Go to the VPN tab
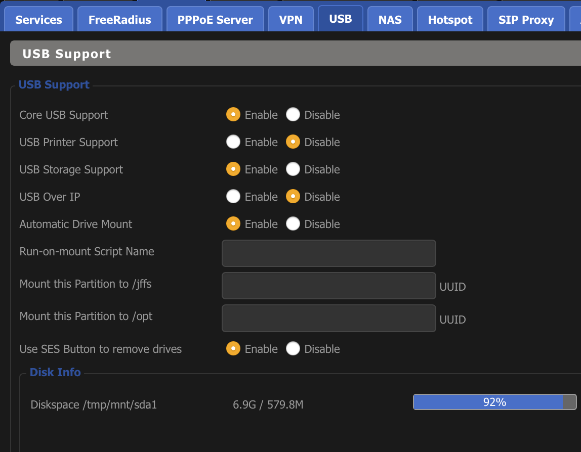581x452 pixels. coord(290,20)
